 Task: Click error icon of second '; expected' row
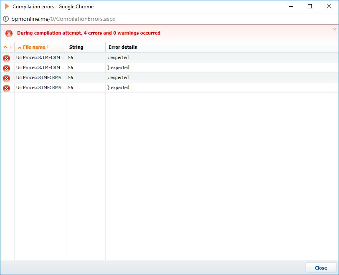7,78
